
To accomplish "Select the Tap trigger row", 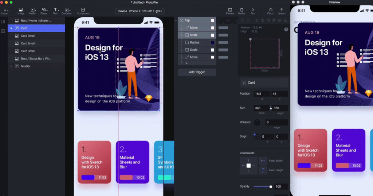I will coord(197,20).
